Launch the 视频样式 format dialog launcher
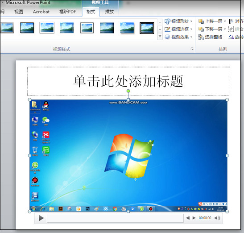244x233 pixels. 192,49
